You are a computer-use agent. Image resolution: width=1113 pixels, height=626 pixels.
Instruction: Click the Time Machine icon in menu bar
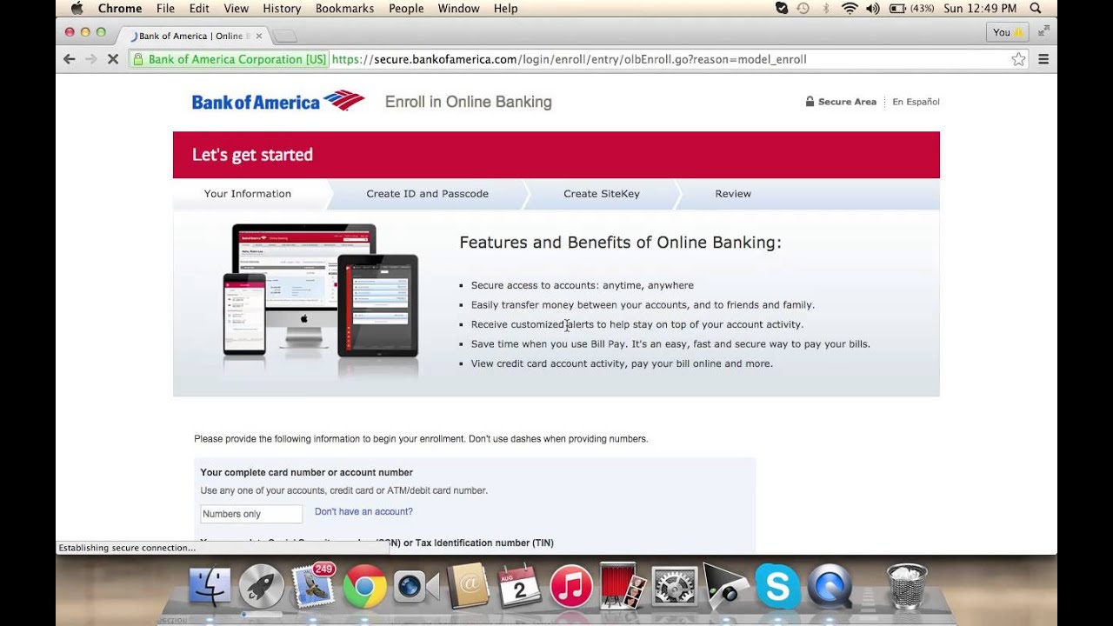coord(803,8)
